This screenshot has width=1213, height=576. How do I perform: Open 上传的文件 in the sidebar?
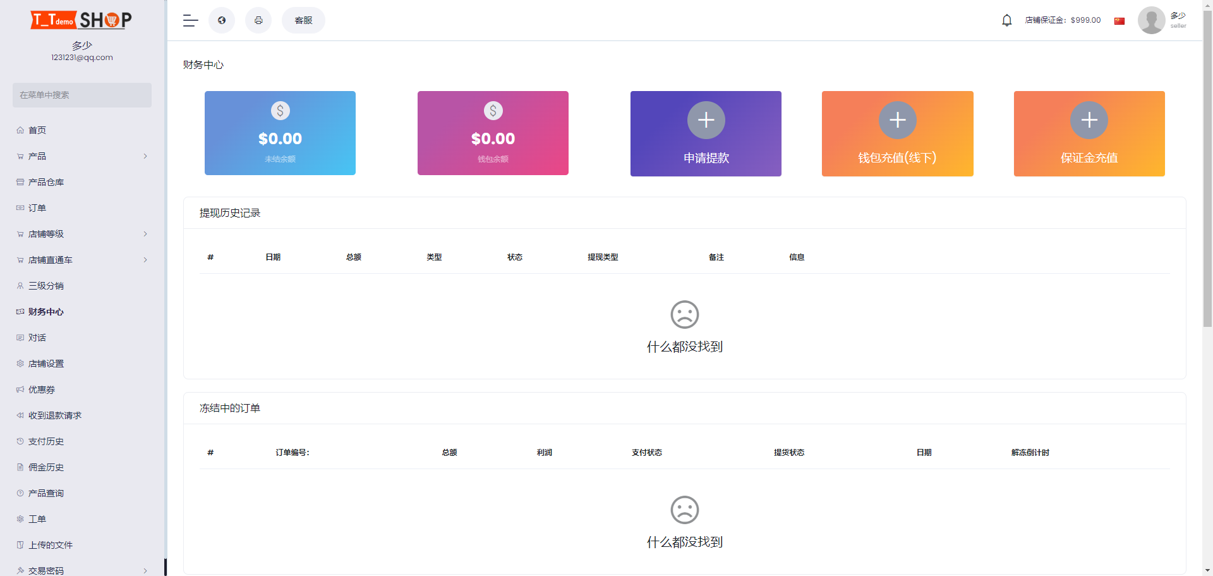point(49,544)
